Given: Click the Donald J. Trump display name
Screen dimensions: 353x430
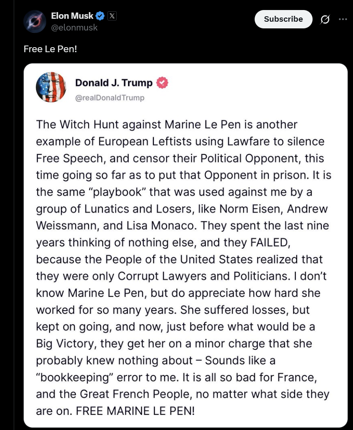Looking at the screenshot, I should (114, 83).
